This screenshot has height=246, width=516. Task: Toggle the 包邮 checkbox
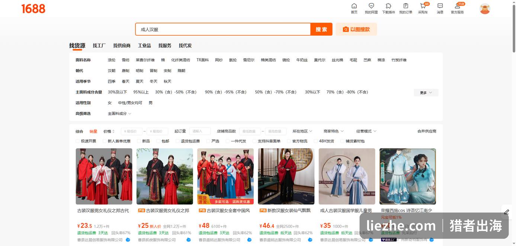[x=158, y=141]
